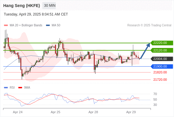Click the 9MA legend red swatch

20,88
